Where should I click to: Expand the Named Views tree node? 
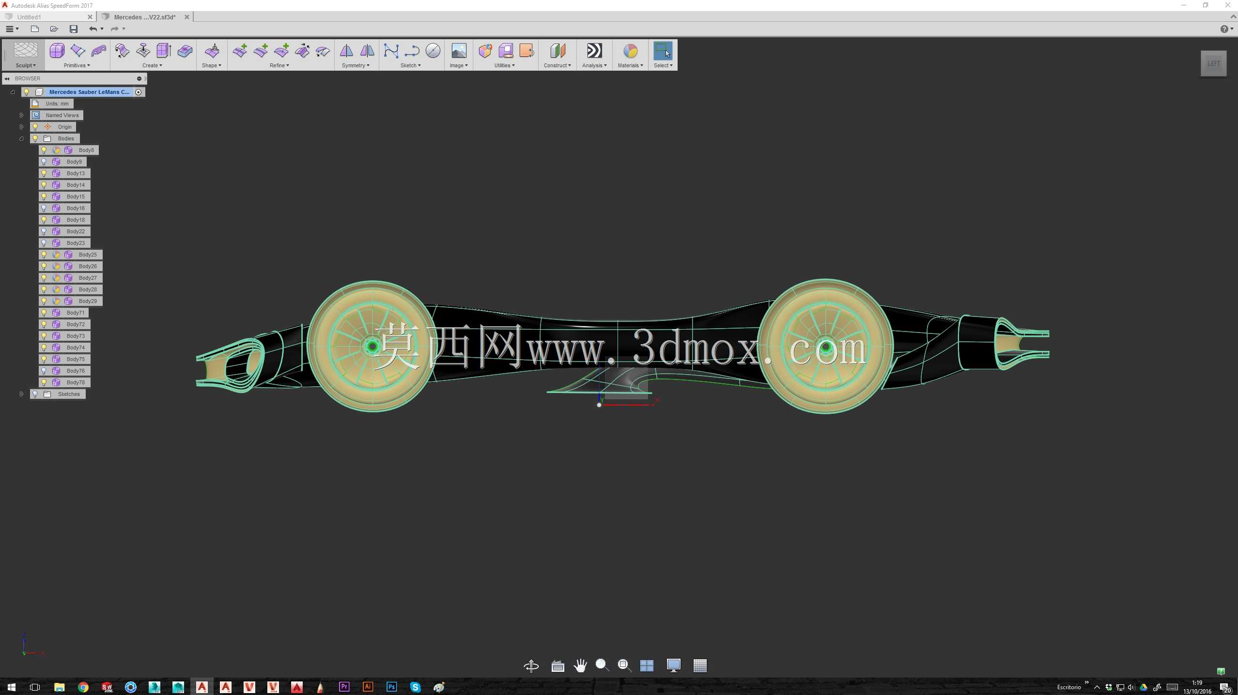[21, 115]
